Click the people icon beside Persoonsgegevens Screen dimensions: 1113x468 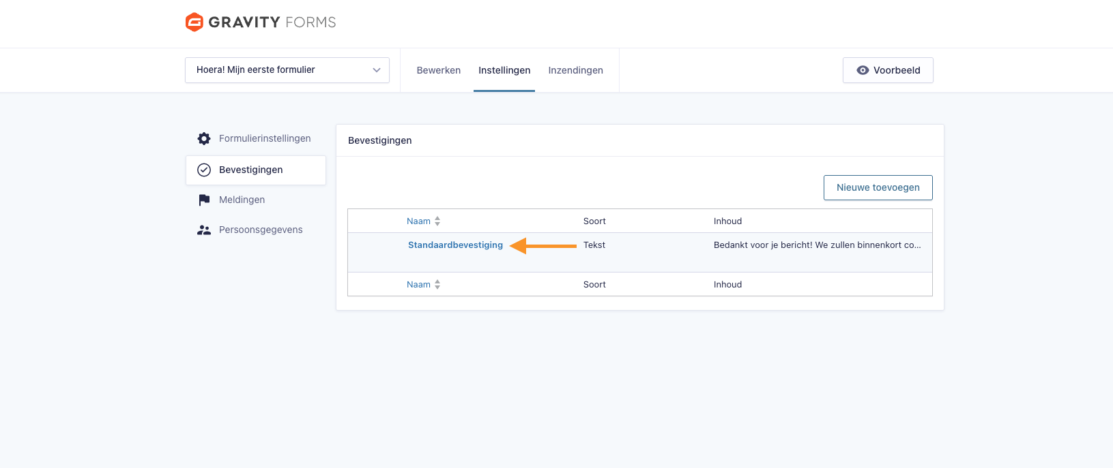coord(204,230)
